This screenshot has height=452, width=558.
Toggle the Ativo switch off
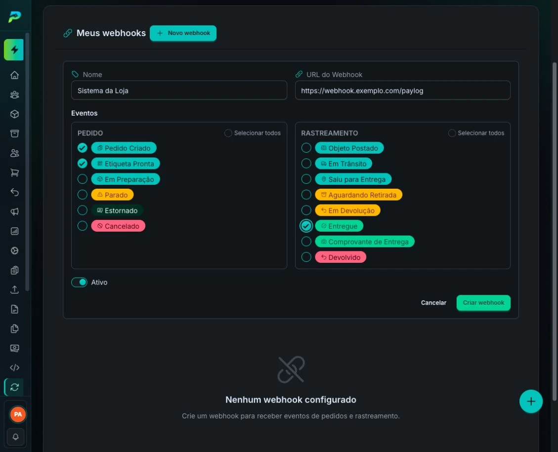tap(80, 283)
